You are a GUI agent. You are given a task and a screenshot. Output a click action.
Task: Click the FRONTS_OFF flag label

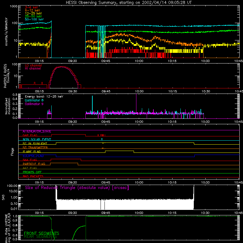(x=32, y=172)
